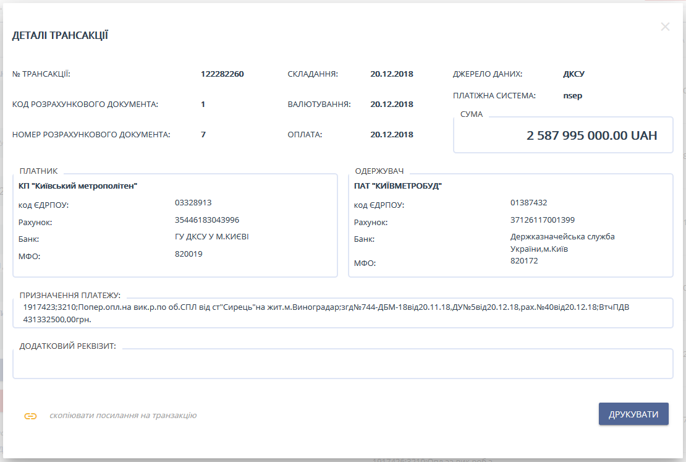Click the ДЖЕРЕЛО ДАНИХ label
686x462 pixels.
click(x=488, y=74)
